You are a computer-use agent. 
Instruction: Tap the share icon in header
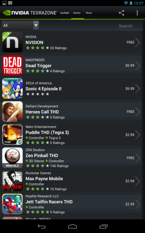pyautogui.click(x=121, y=13)
